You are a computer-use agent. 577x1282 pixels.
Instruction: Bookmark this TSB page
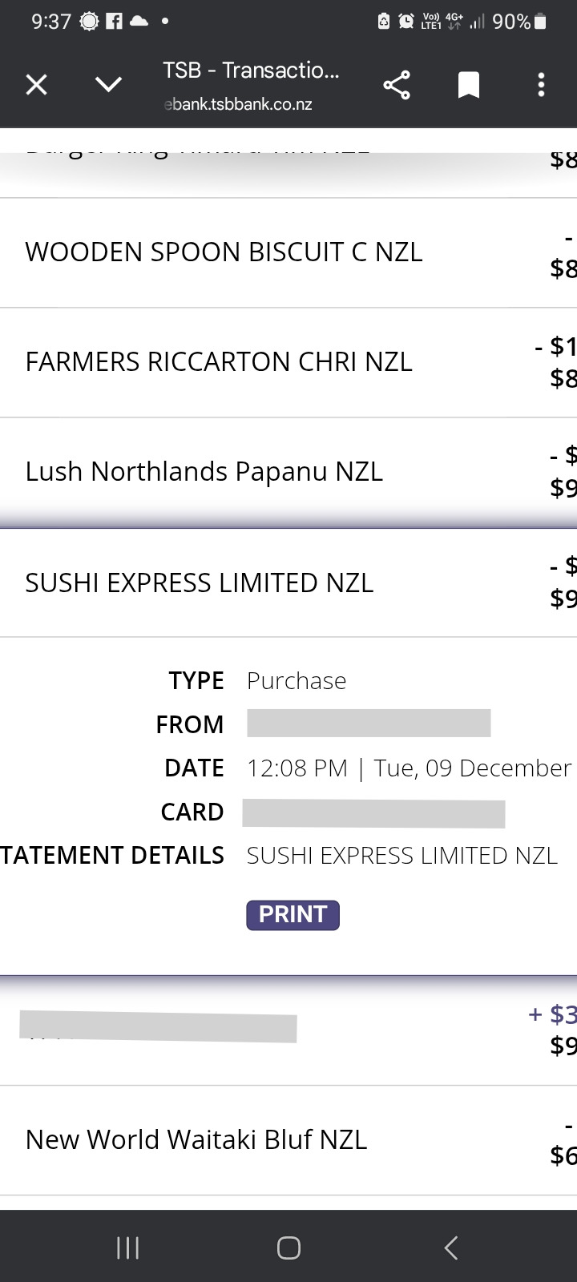(x=469, y=85)
